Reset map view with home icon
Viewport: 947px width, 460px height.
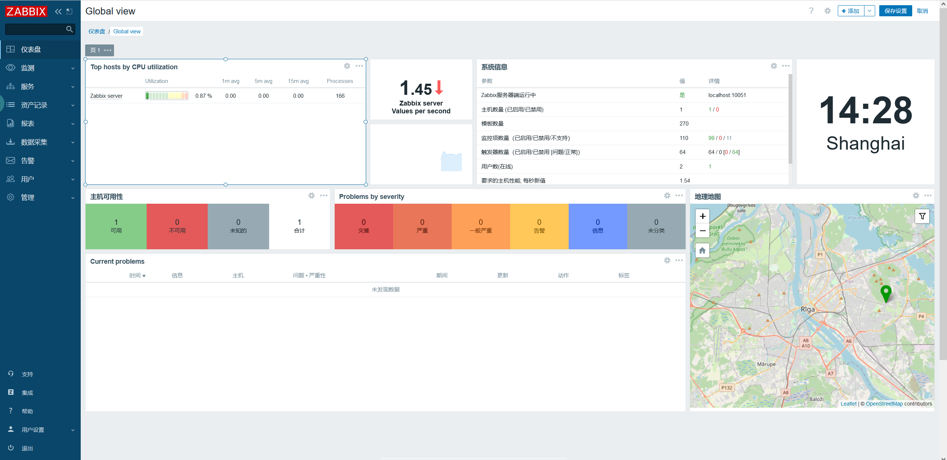click(x=702, y=251)
